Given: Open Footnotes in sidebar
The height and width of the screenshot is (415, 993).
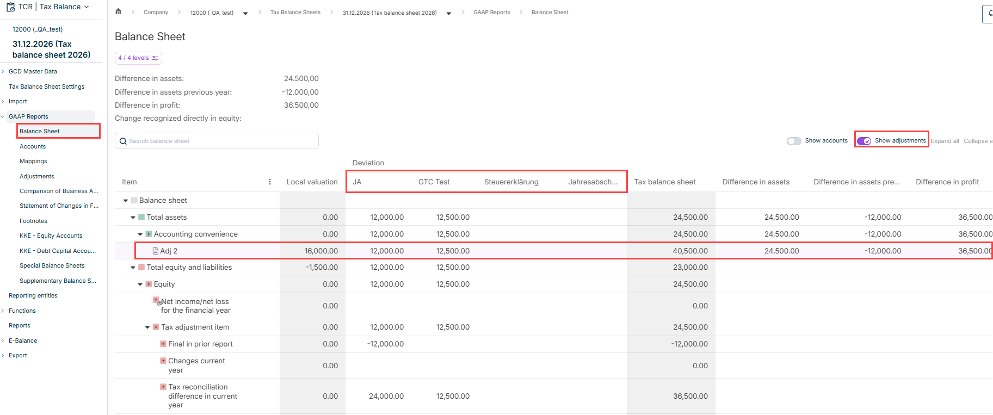Looking at the screenshot, I should tap(33, 221).
